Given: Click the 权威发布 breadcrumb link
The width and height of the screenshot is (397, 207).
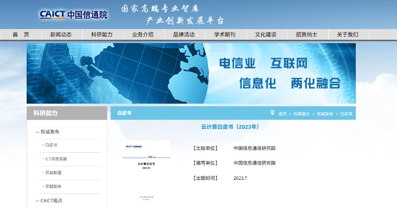Looking at the screenshot, I should click(325, 113).
